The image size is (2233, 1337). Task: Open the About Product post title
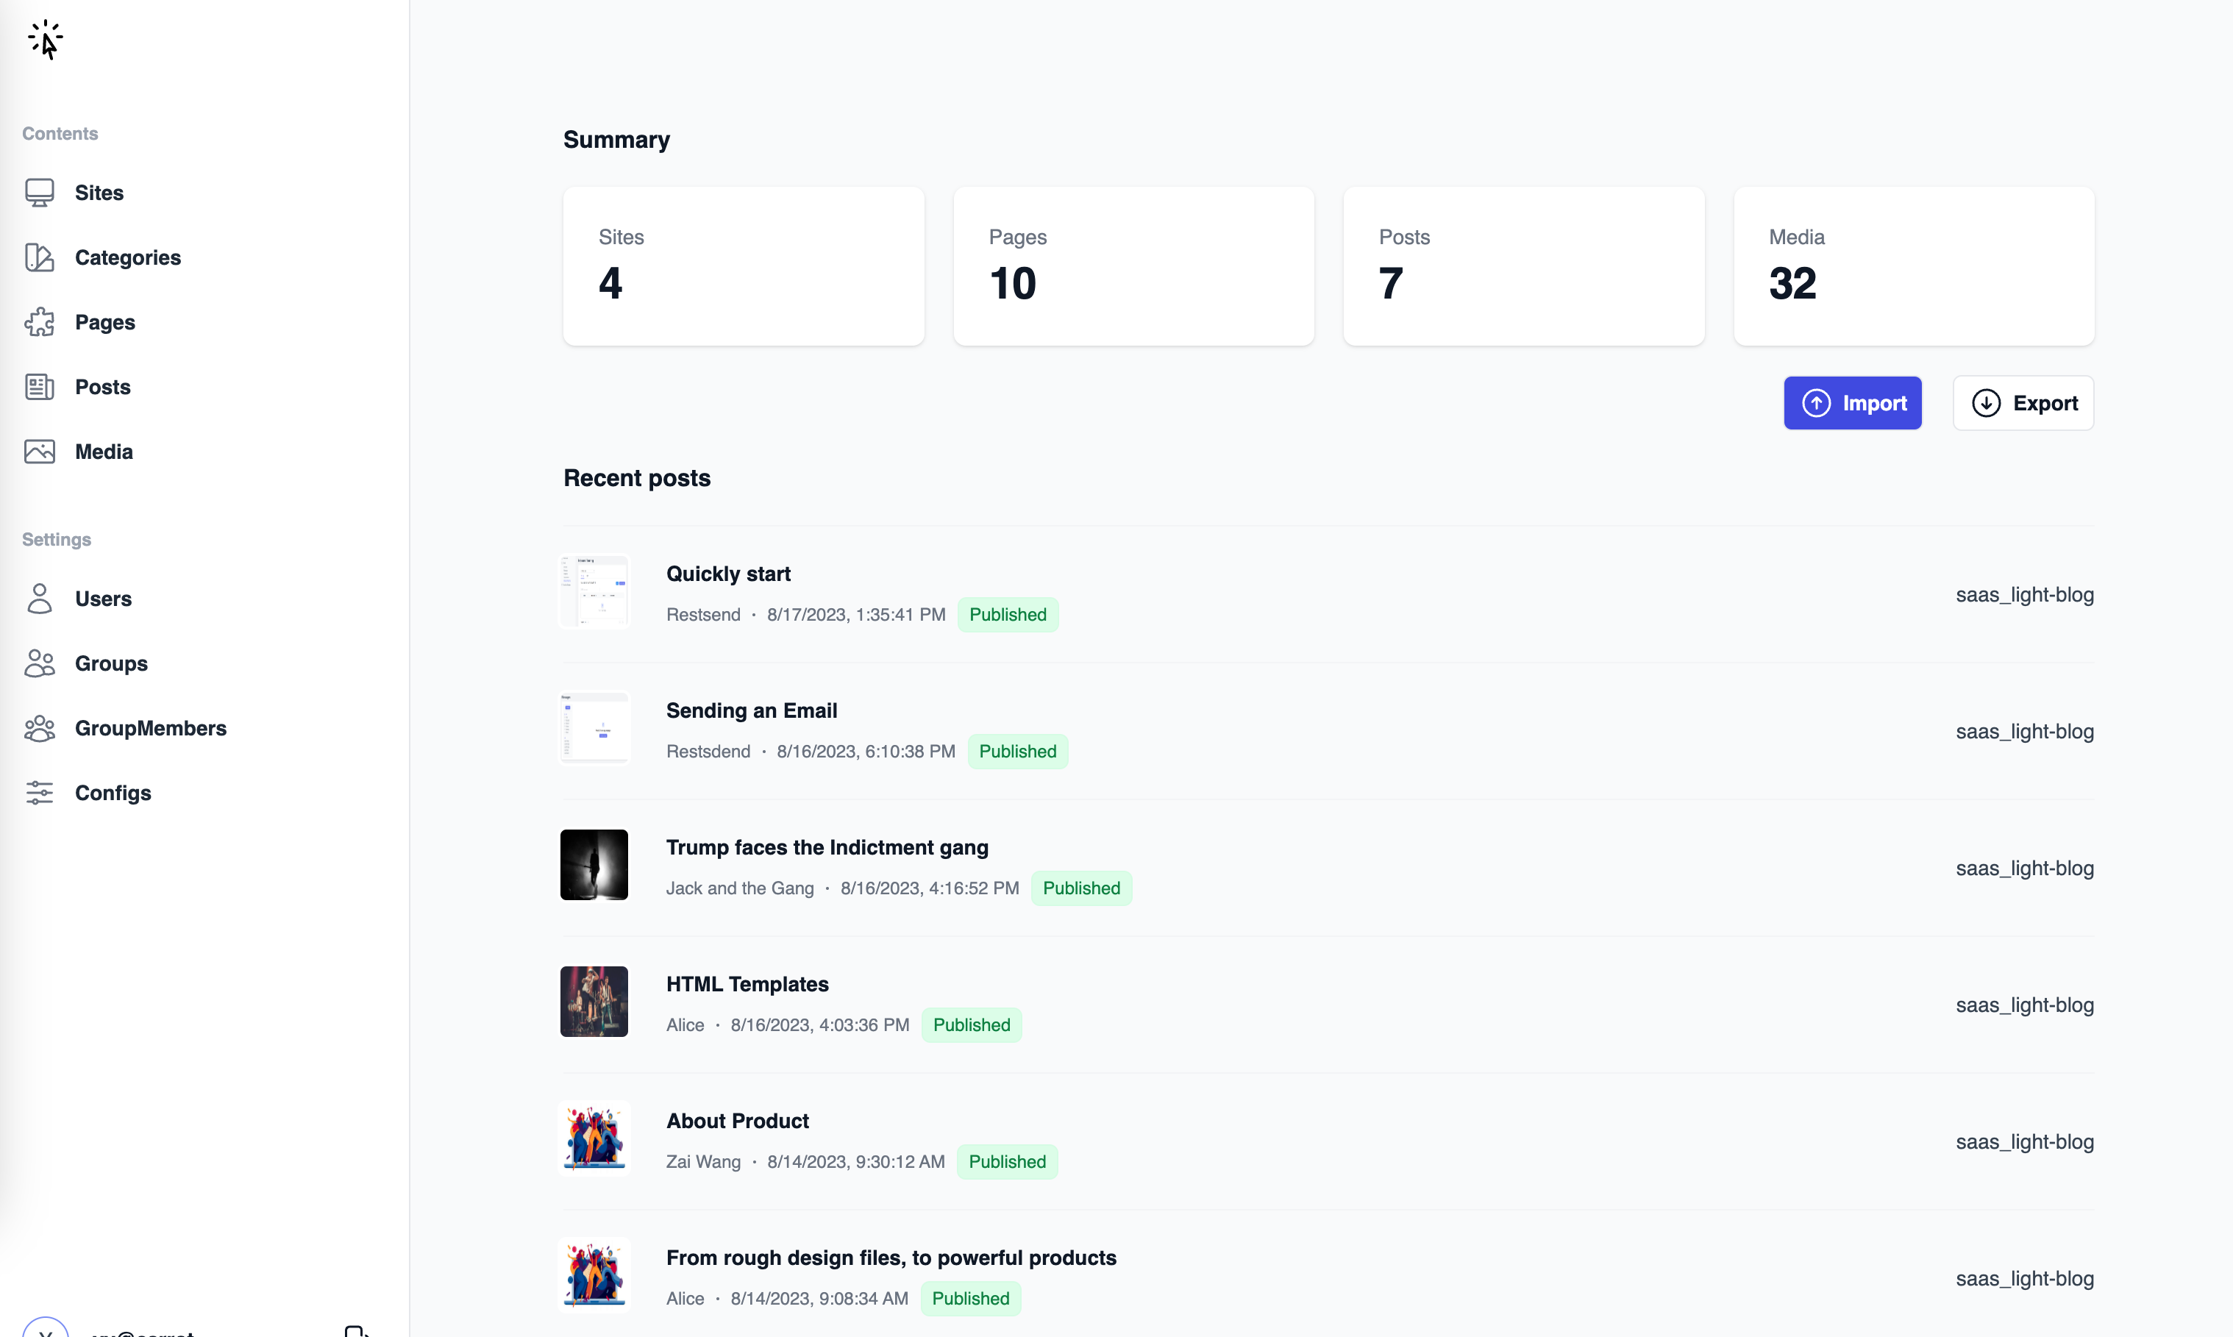tap(737, 1121)
